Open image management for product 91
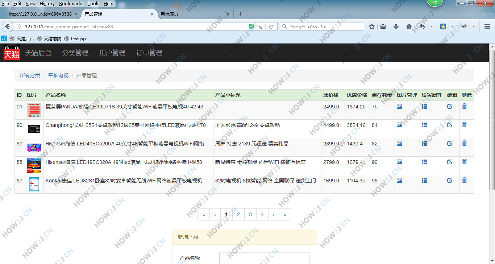The height and width of the screenshot is (264, 495). tap(399, 107)
